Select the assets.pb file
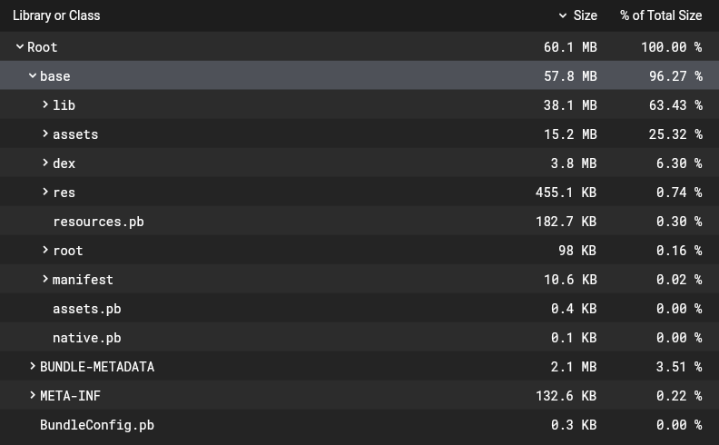The width and height of the screenshot is (719, 445). [x=86, y=309]
